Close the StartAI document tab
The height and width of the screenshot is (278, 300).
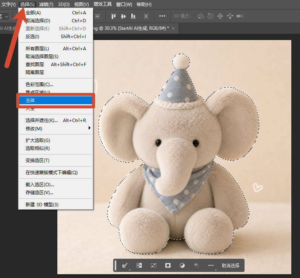[173, 29]
